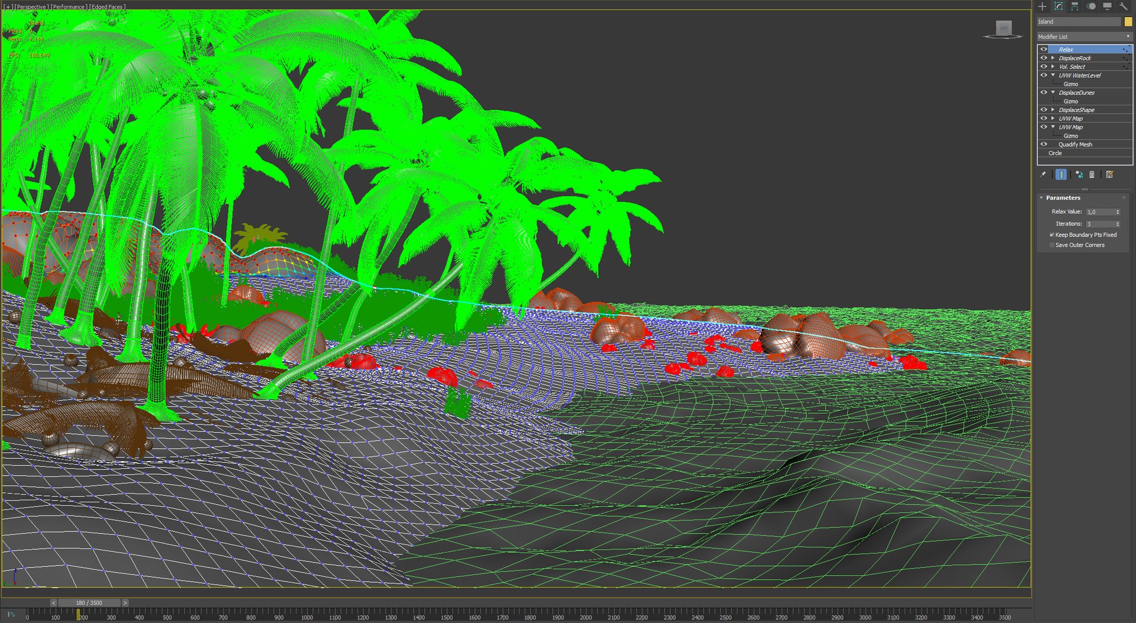Image resolution: width=1136 pixels, height=623 pixels.
Task: Click the Relax Value input field
Action: (1100, 212)
